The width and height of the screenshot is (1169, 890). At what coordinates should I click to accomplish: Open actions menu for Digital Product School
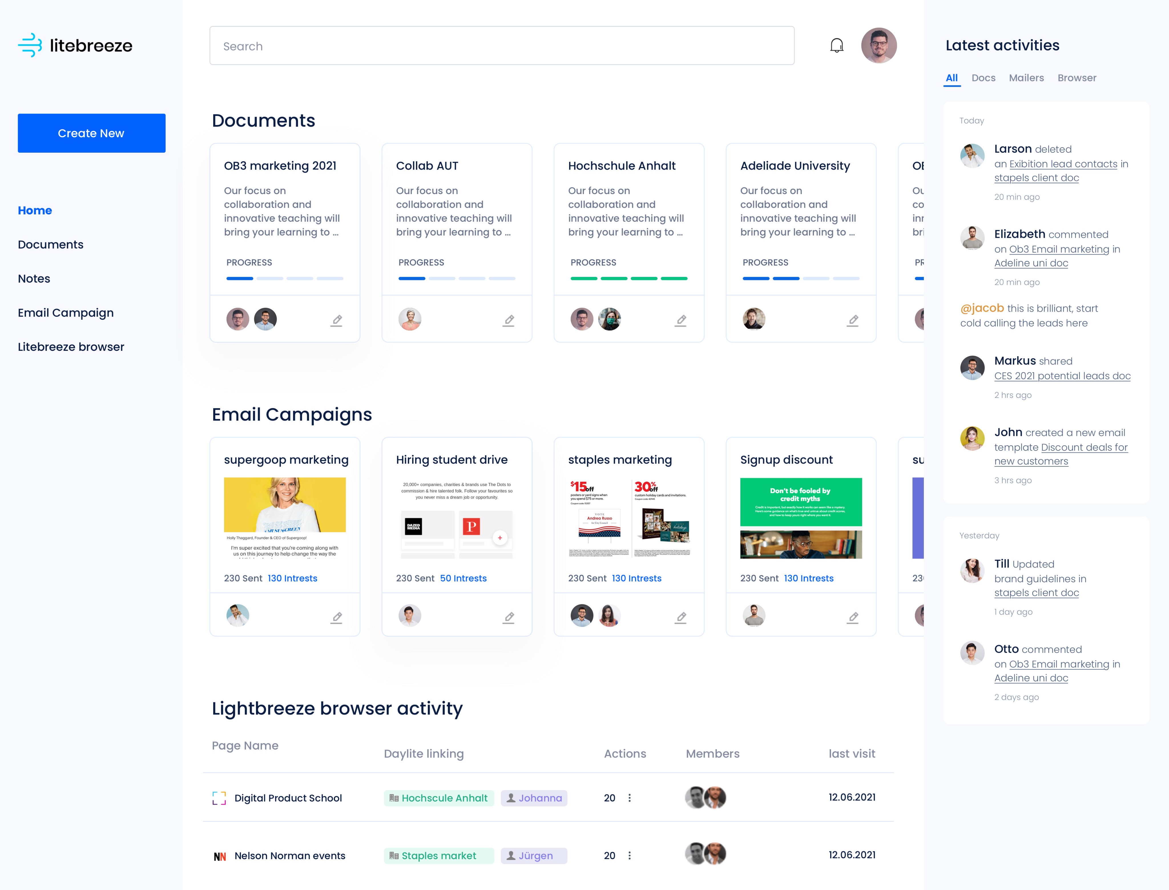click(629, 798)
